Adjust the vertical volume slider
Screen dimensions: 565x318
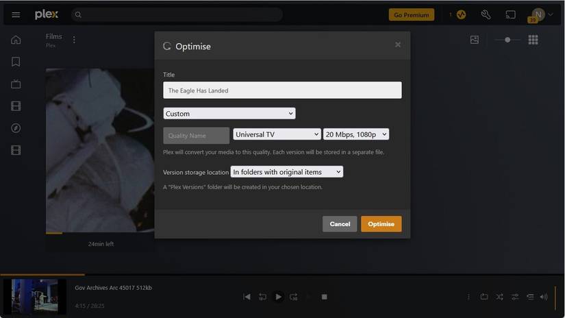tap(555, 297)
